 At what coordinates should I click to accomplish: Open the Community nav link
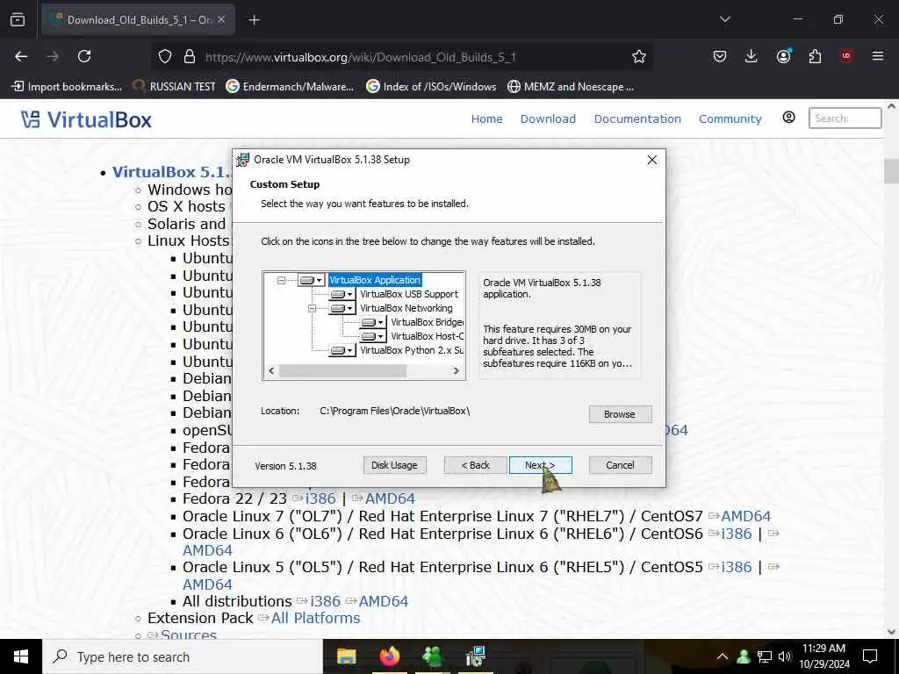(730, 118)
